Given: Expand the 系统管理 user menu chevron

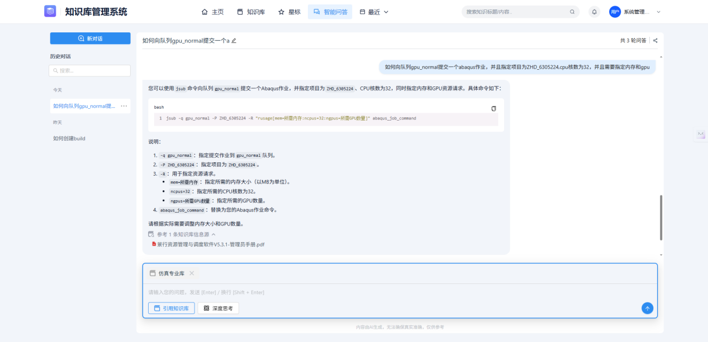Looking at the screenshot, I should 658,12.
